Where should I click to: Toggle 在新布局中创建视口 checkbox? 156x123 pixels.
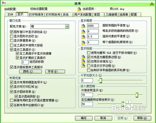tap(12, 105)
